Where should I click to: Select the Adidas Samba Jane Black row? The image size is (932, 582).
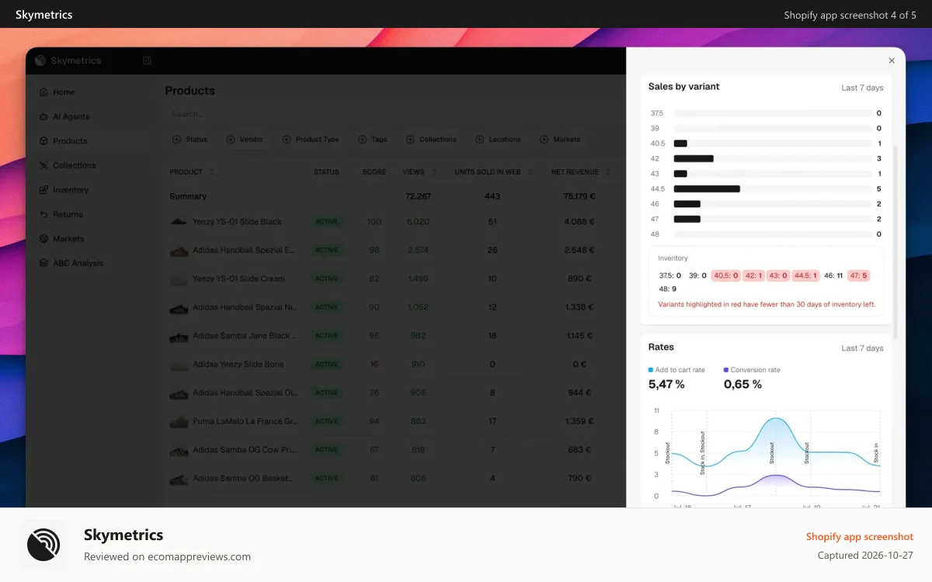tap(395, 336)
